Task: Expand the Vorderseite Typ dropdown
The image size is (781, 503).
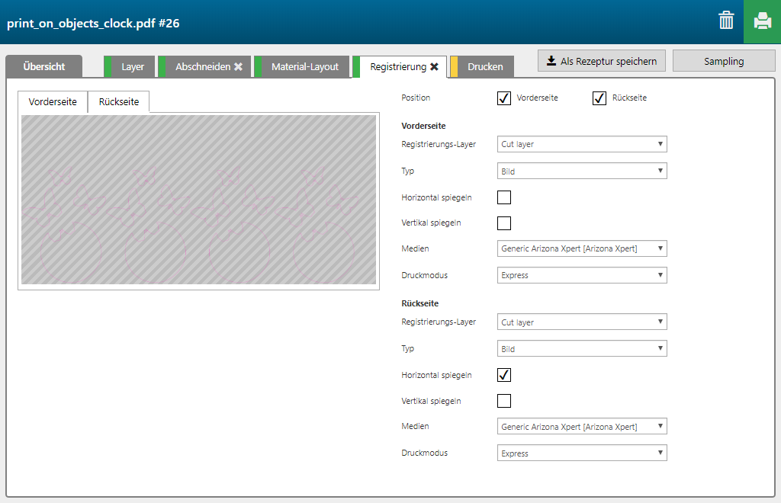Action: pyautogui.click(x=582, y=171)
